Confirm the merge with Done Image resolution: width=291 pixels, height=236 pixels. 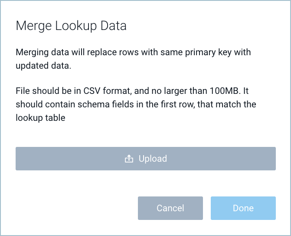(x=243, y=208)
